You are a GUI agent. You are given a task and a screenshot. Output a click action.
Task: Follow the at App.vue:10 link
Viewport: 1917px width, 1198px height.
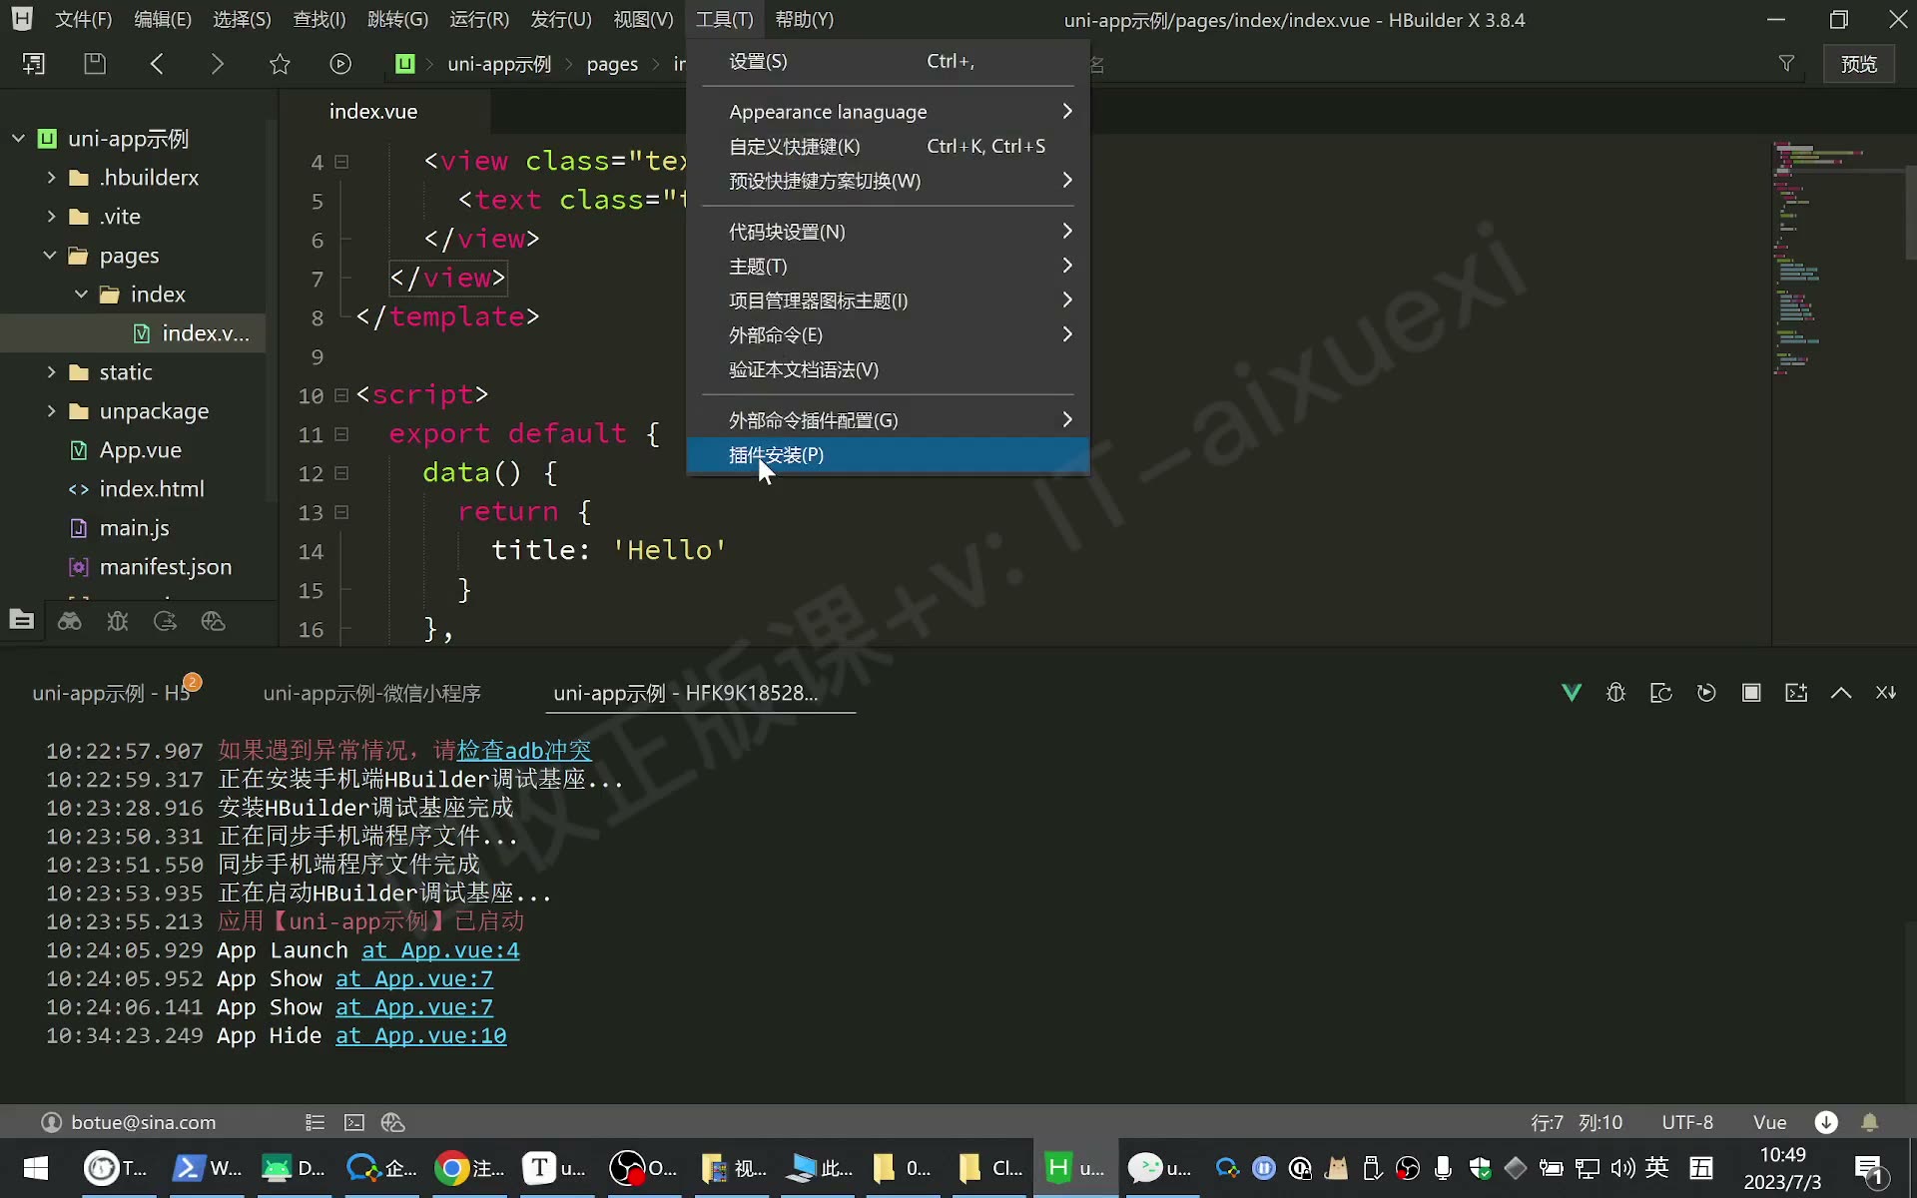[421, 1036]
